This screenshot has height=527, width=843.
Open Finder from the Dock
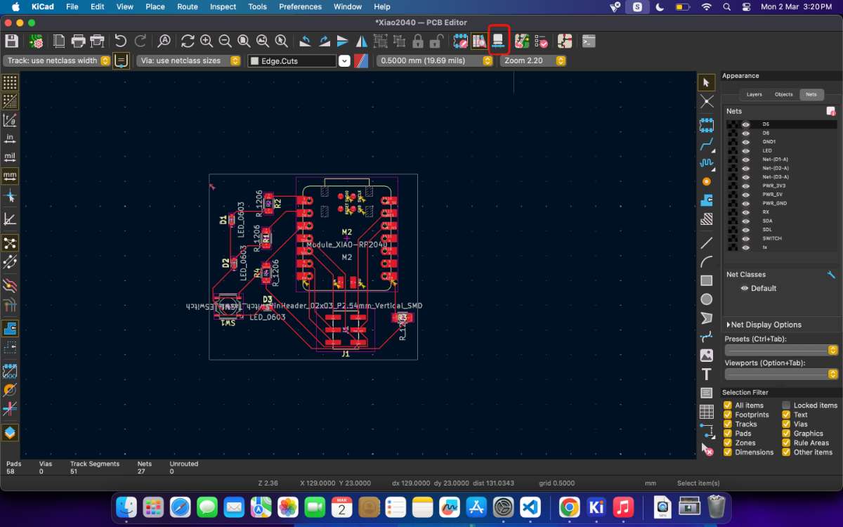126,506
